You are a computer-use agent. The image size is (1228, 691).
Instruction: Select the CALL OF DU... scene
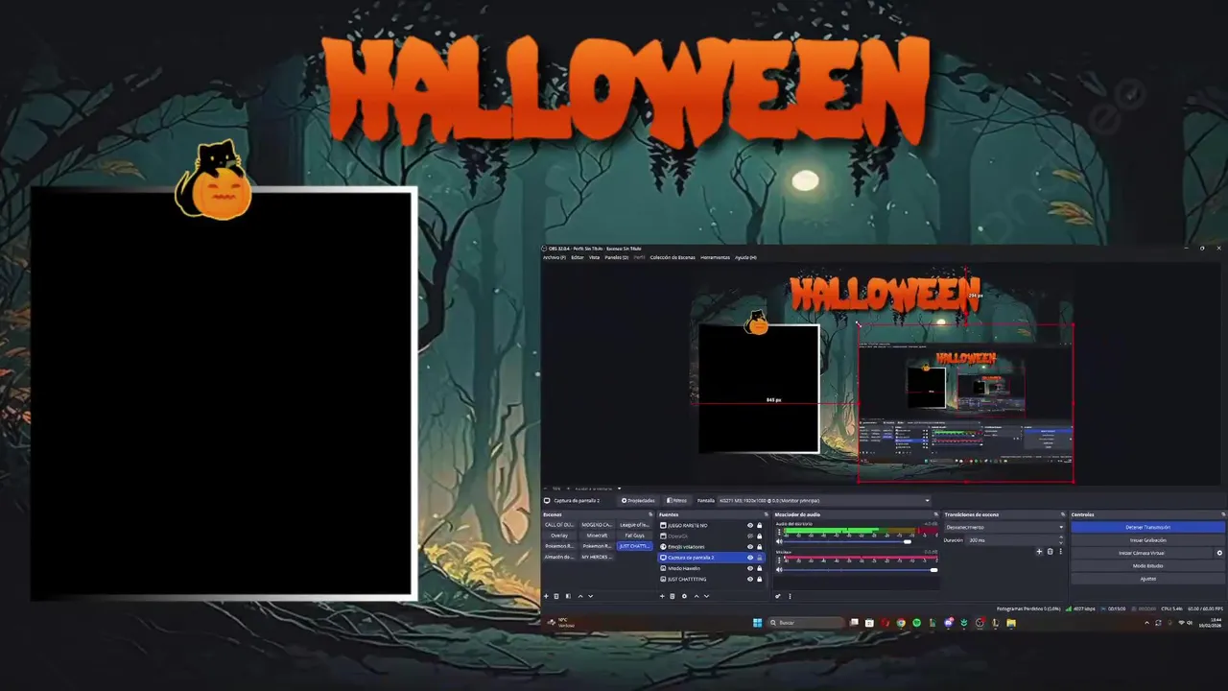click(x=559, y=525)
